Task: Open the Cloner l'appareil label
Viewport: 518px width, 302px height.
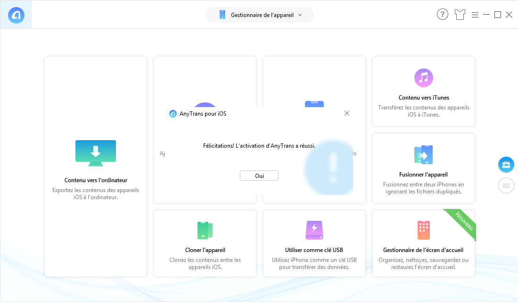Action: point(205,250)
